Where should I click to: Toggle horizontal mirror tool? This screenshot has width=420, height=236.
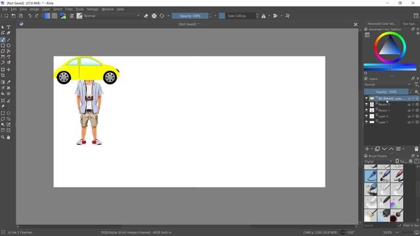coord(264,16)
